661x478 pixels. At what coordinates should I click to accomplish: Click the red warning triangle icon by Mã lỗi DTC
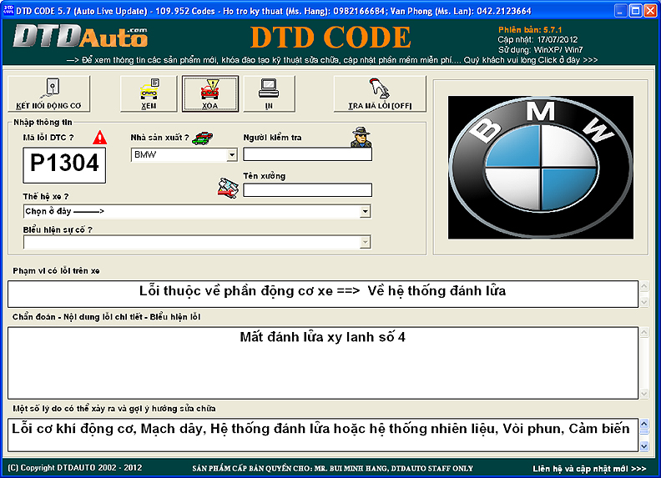click(x=99, y=138)
